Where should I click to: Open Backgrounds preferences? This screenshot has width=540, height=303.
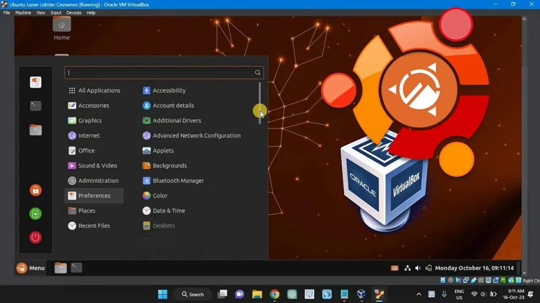coord(170,165)
